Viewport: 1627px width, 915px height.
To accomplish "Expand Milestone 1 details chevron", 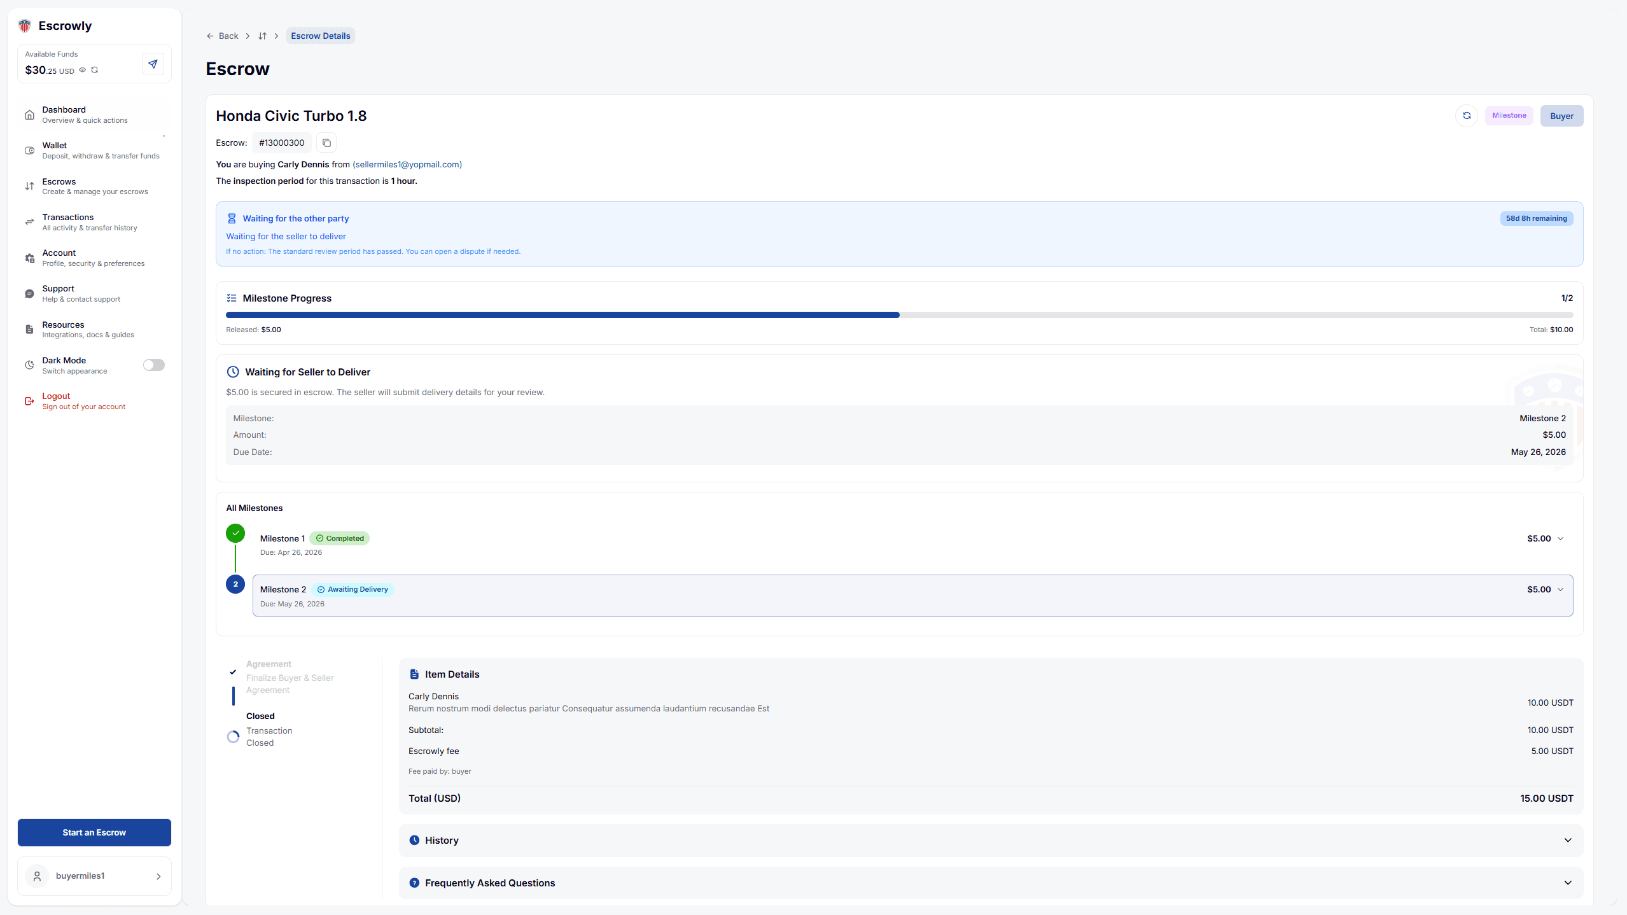I will 1560,539.
